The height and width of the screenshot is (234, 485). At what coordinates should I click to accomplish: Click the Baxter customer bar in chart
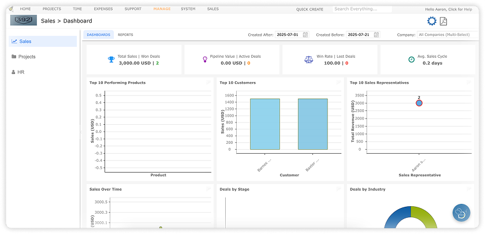coord(313,124)
